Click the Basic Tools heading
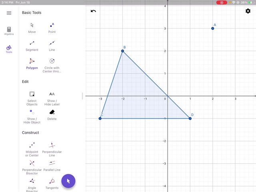Image resolution: width=256 pixels, height=192 pixels. [32, 12]
